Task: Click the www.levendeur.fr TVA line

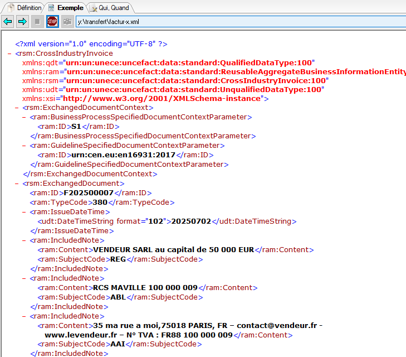Action: coord(139,335)
